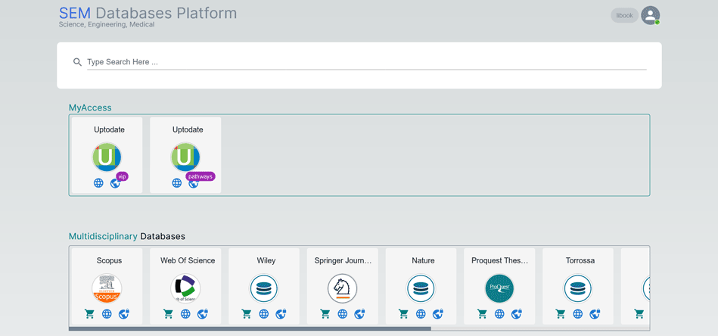Open the plain globe icon on the Wiley card
This screenshot has width=718, height=336.
pos(264,313)
